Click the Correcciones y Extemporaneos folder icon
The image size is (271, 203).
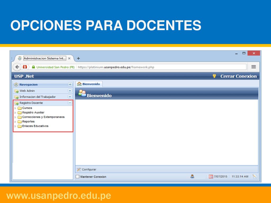coord(20,117)
